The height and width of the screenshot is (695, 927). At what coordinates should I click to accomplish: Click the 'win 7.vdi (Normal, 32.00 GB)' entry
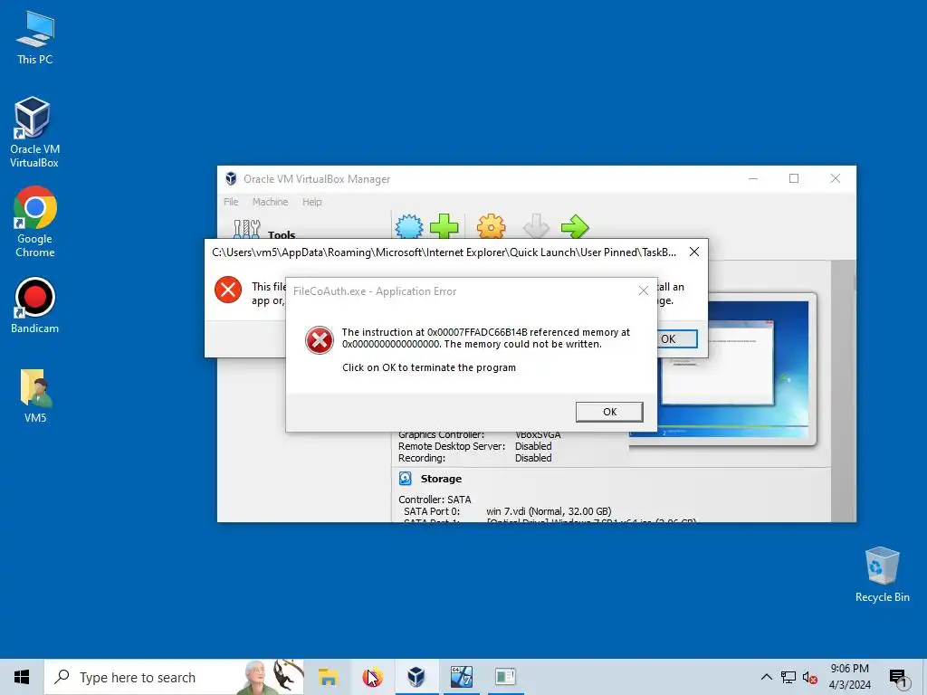tap(549, 511)
